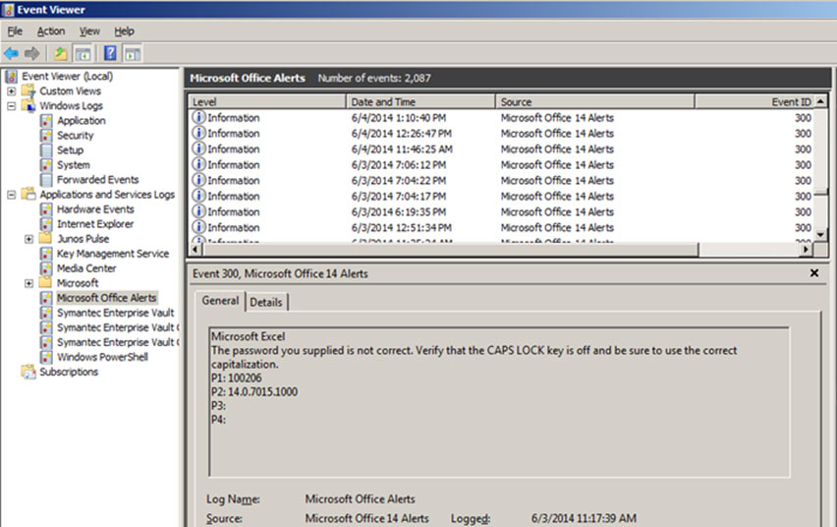Image resolution: width=837 pixels, height=527 pixels.
Task: Click the Logged value 6/3/2014 11:17:39 AM
Action: click(584, 518)
